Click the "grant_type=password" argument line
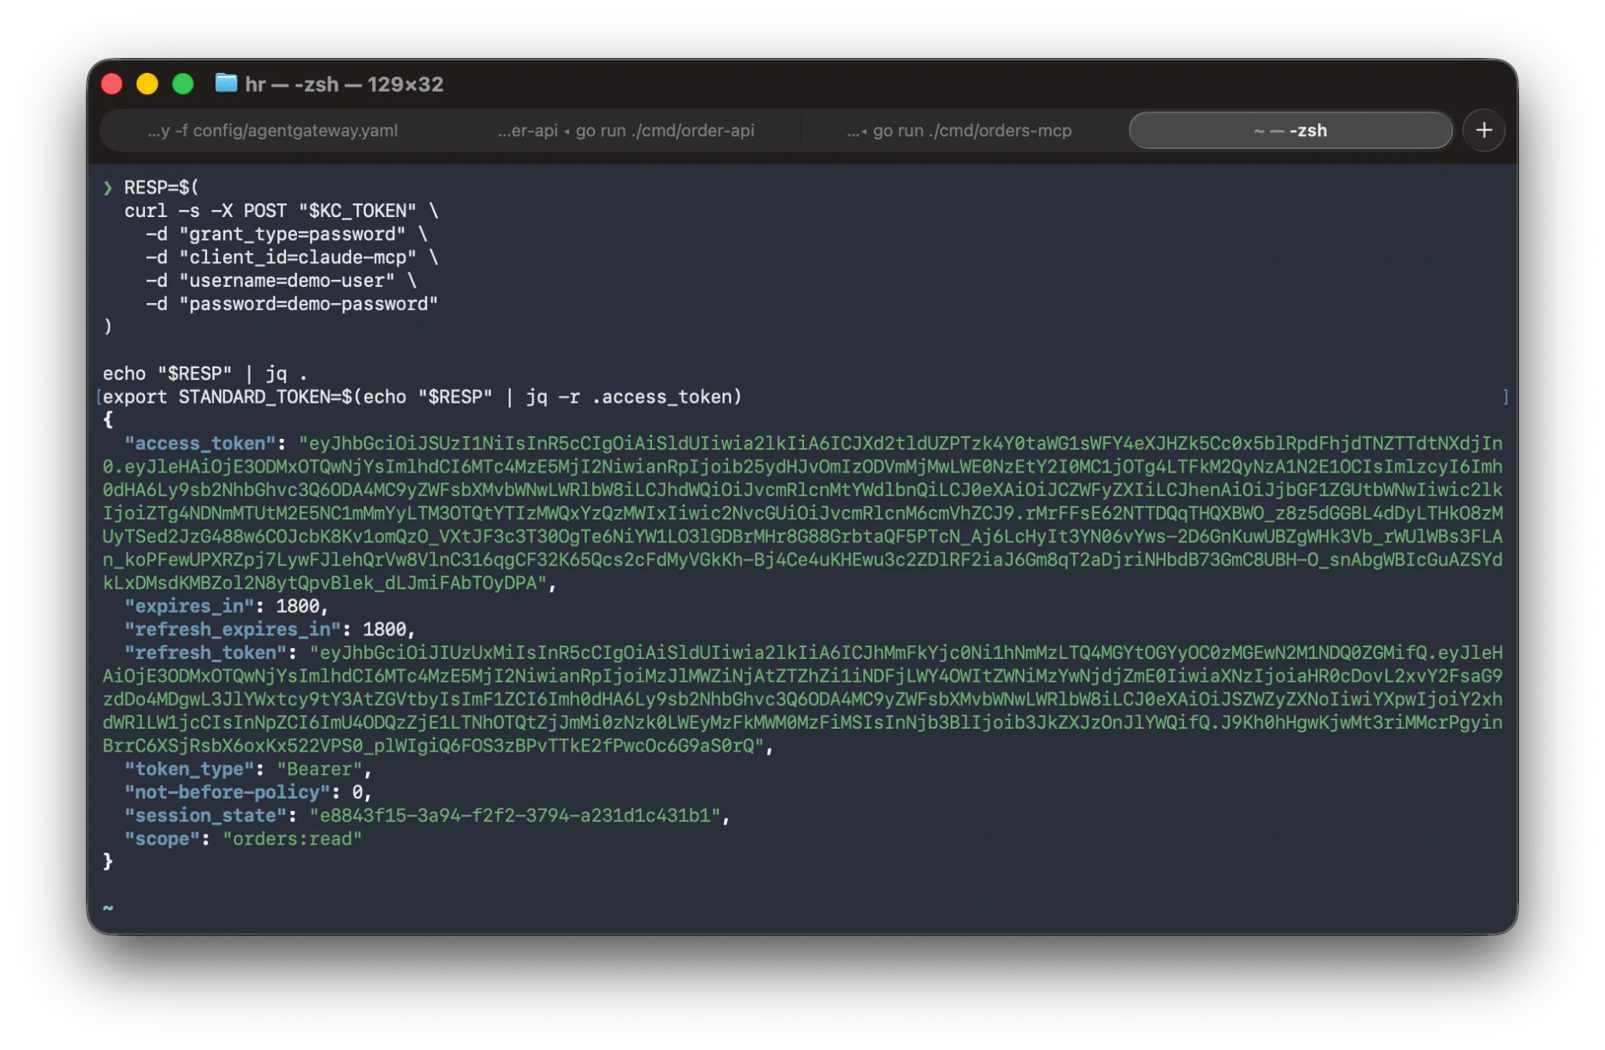The width and height of the screenshot is (1605, 1050). (x=286, y=234)
